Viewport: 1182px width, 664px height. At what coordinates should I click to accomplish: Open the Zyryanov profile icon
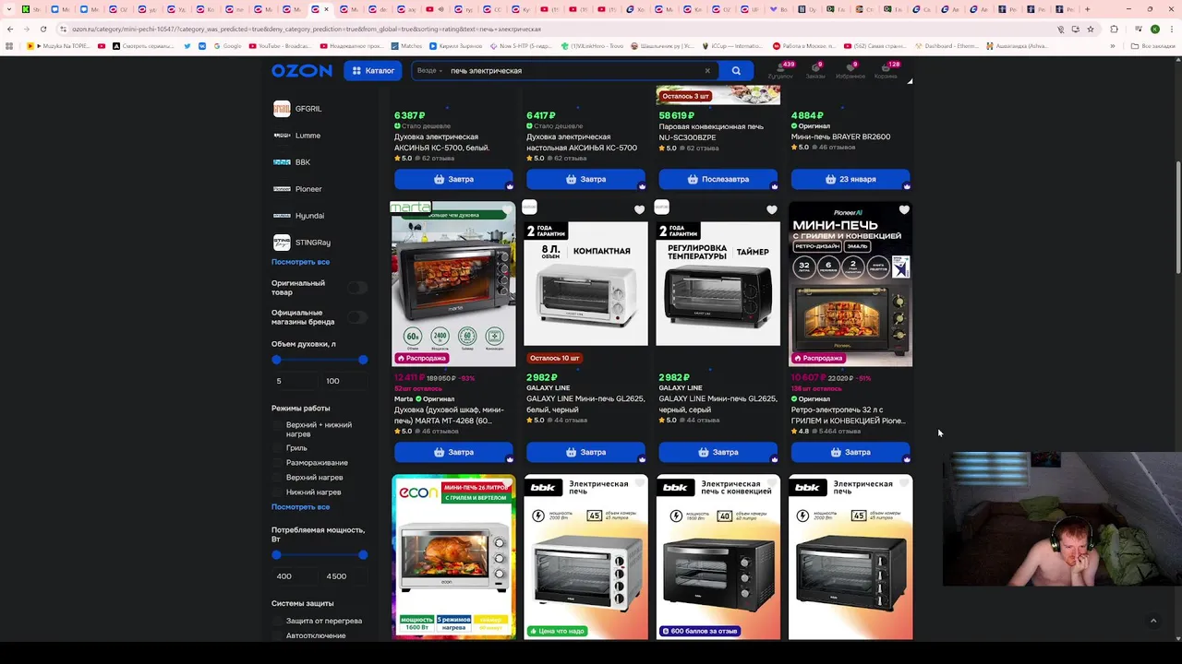tap(780, 70)
